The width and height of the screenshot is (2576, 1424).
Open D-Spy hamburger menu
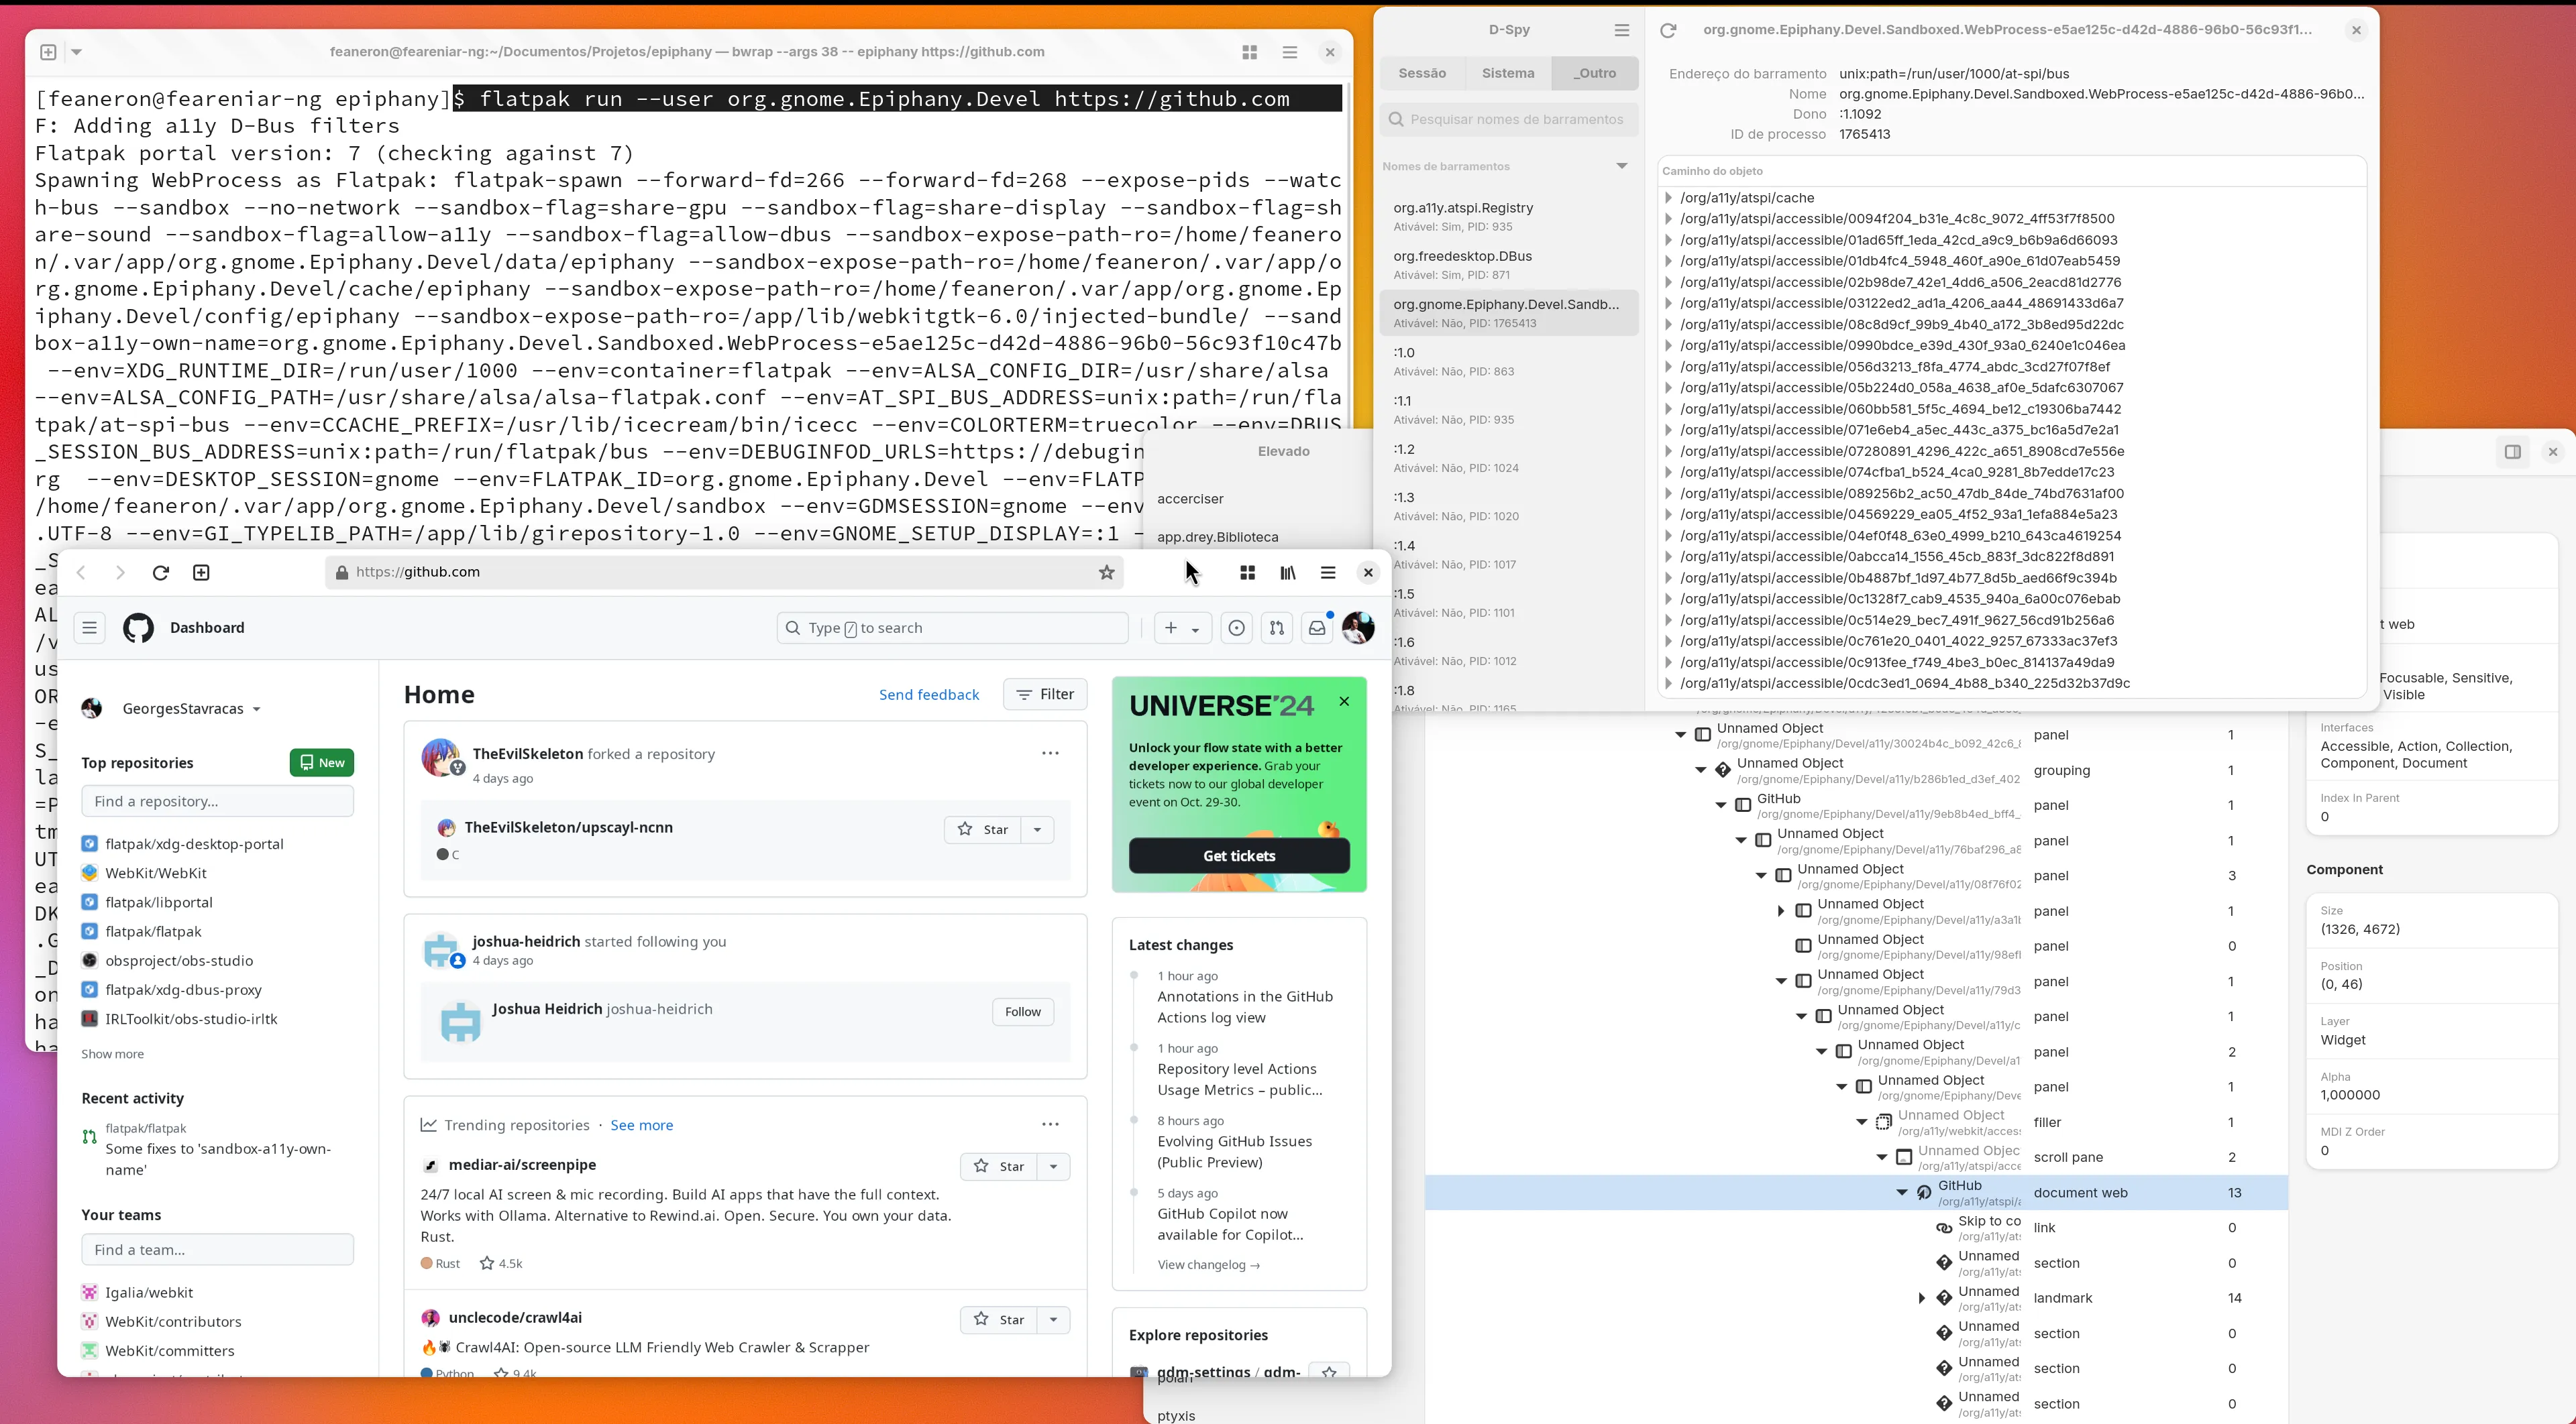pos(1621,30)
